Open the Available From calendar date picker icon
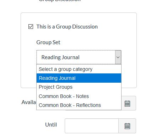145x134 pixels. [127, 103]
